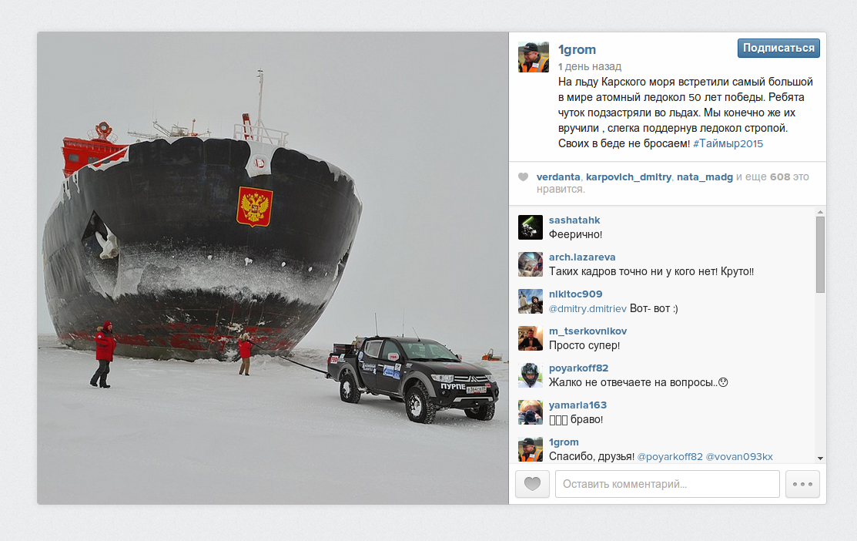Open the 1grom username in post header

(577, 50)
